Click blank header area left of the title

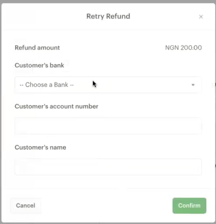(x=40, y=16)
